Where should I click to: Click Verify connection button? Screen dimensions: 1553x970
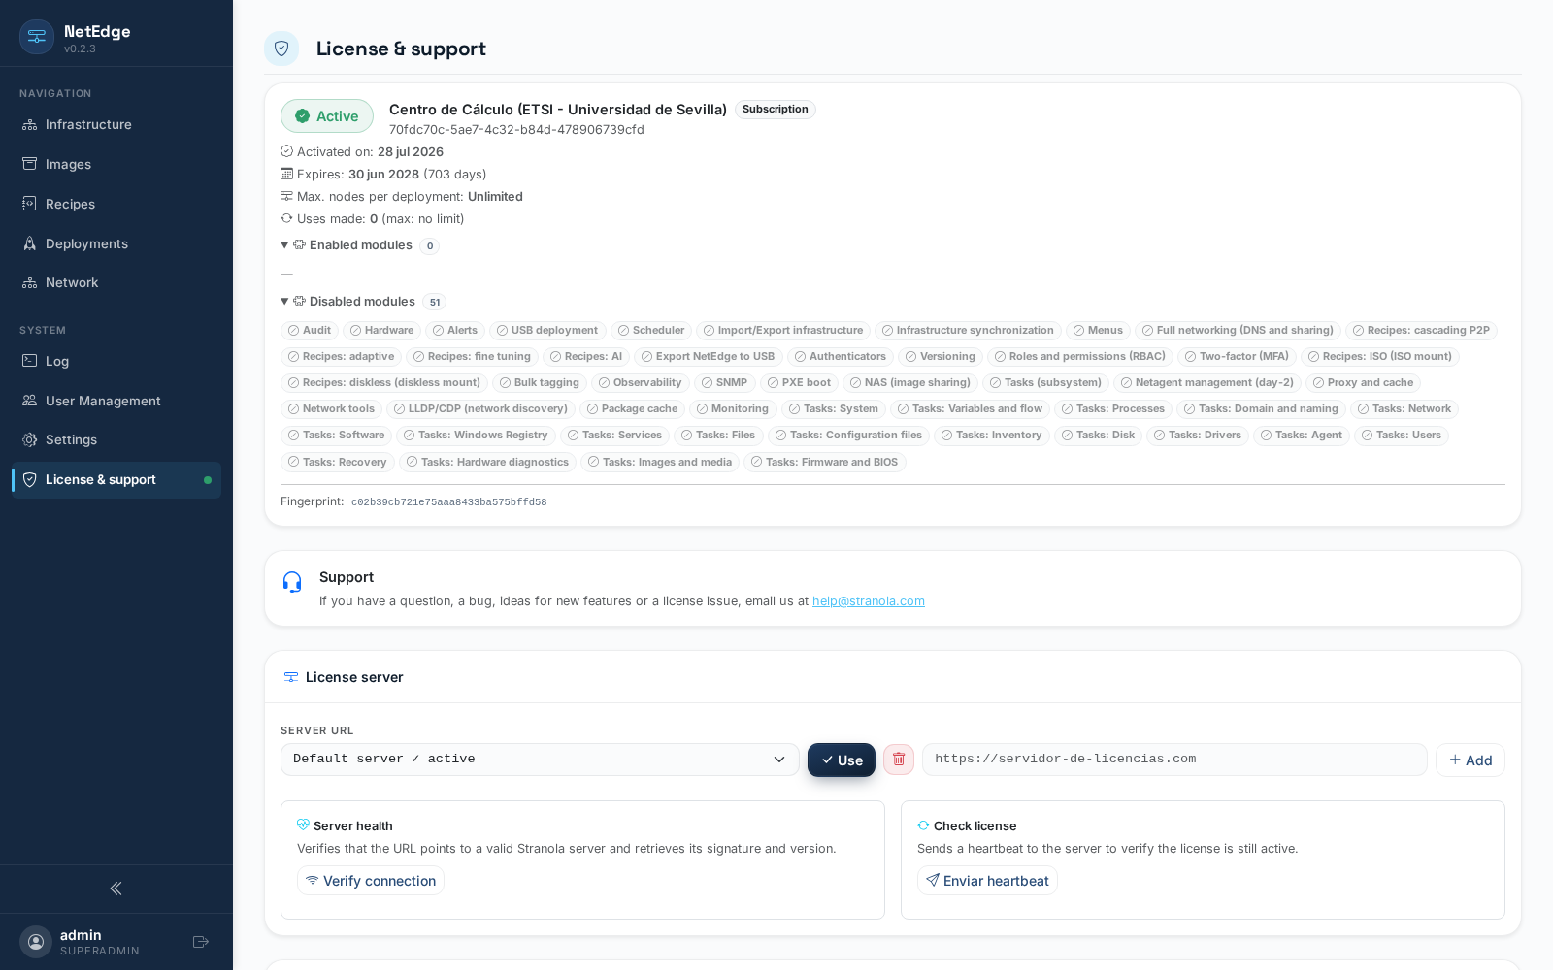(x=371, y=881)
